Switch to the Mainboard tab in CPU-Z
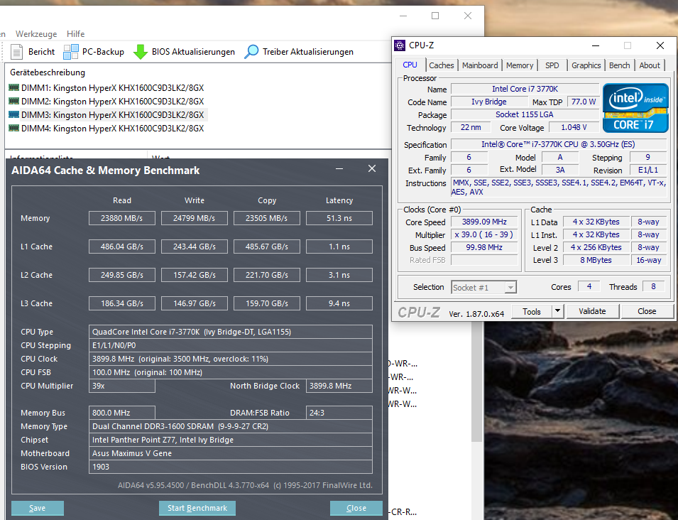This screenshot has width=678, height=520. [x=480, y=65]
